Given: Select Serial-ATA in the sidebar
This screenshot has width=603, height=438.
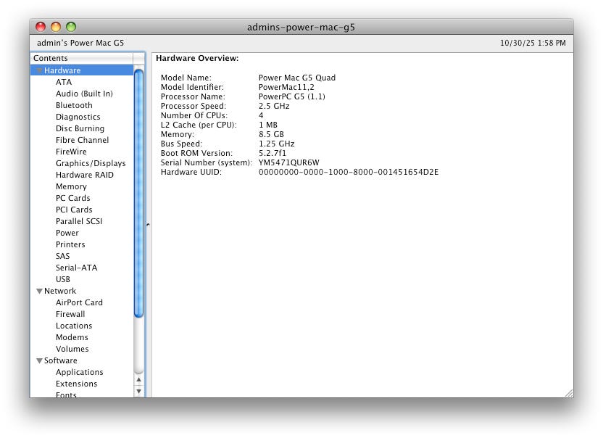Looking at the screenshot, I should click(x=76, y=268).
